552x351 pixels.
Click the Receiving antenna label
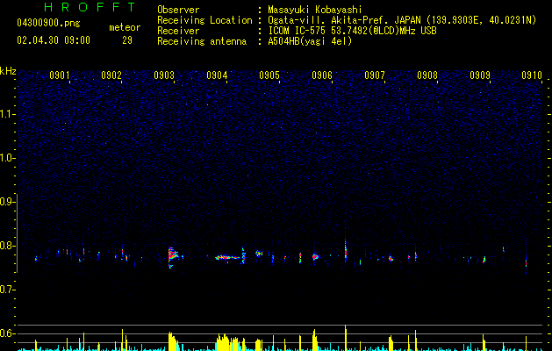pyautogui.click(x=202, y=41)
